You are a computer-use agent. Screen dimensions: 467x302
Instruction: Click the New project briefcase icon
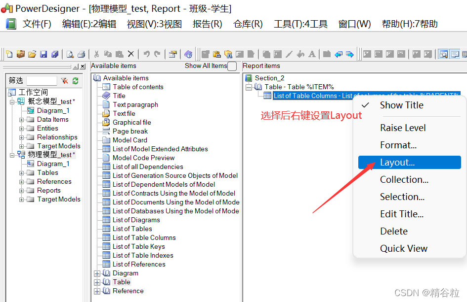[21, 54]
